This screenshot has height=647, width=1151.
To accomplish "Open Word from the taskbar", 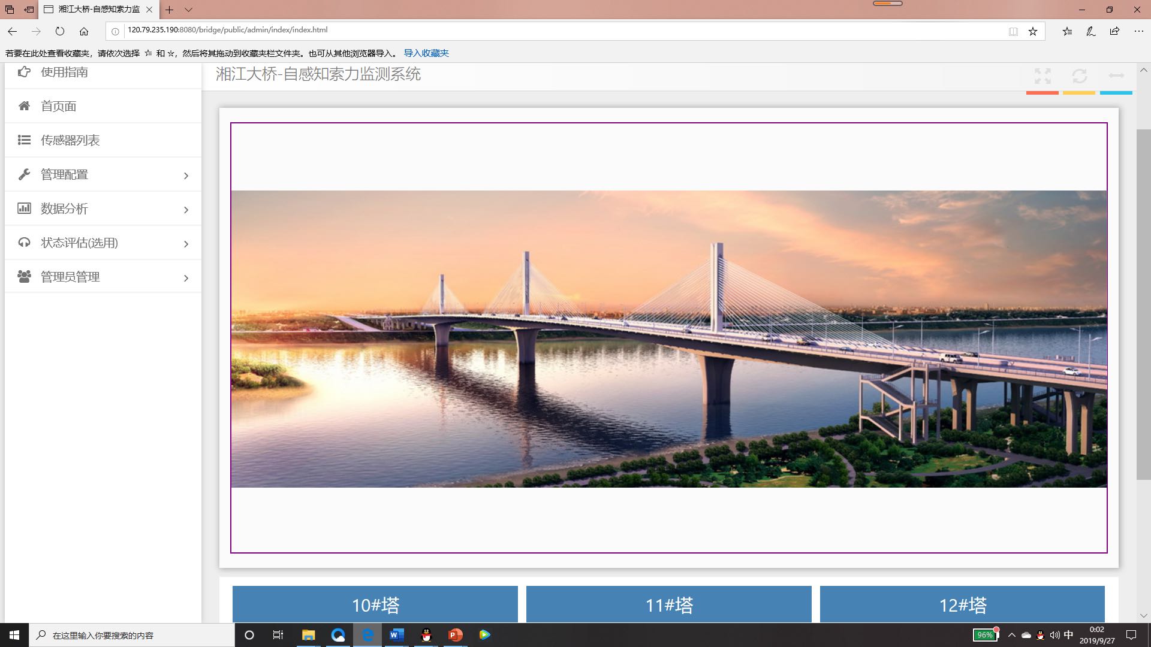I will click(x=396, y=635).
